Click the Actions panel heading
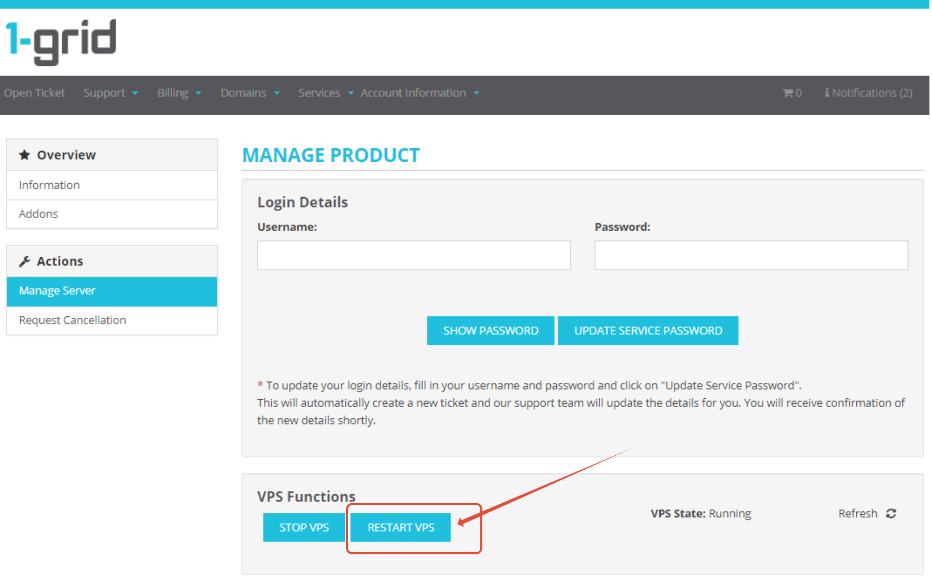 (x=112, y=261)
